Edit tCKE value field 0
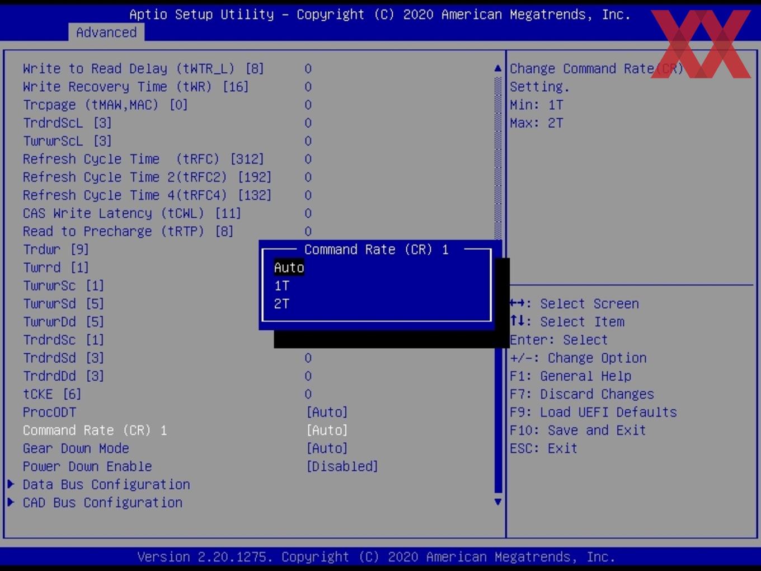Viewport: 761px width, 571px height. pyautogui.click(x=308, y=394)
